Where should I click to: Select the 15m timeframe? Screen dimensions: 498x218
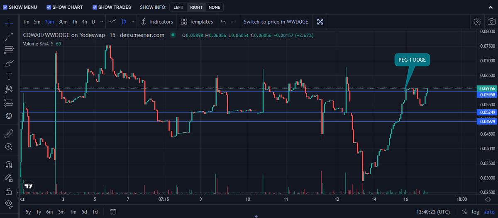[x=50, y=22]
